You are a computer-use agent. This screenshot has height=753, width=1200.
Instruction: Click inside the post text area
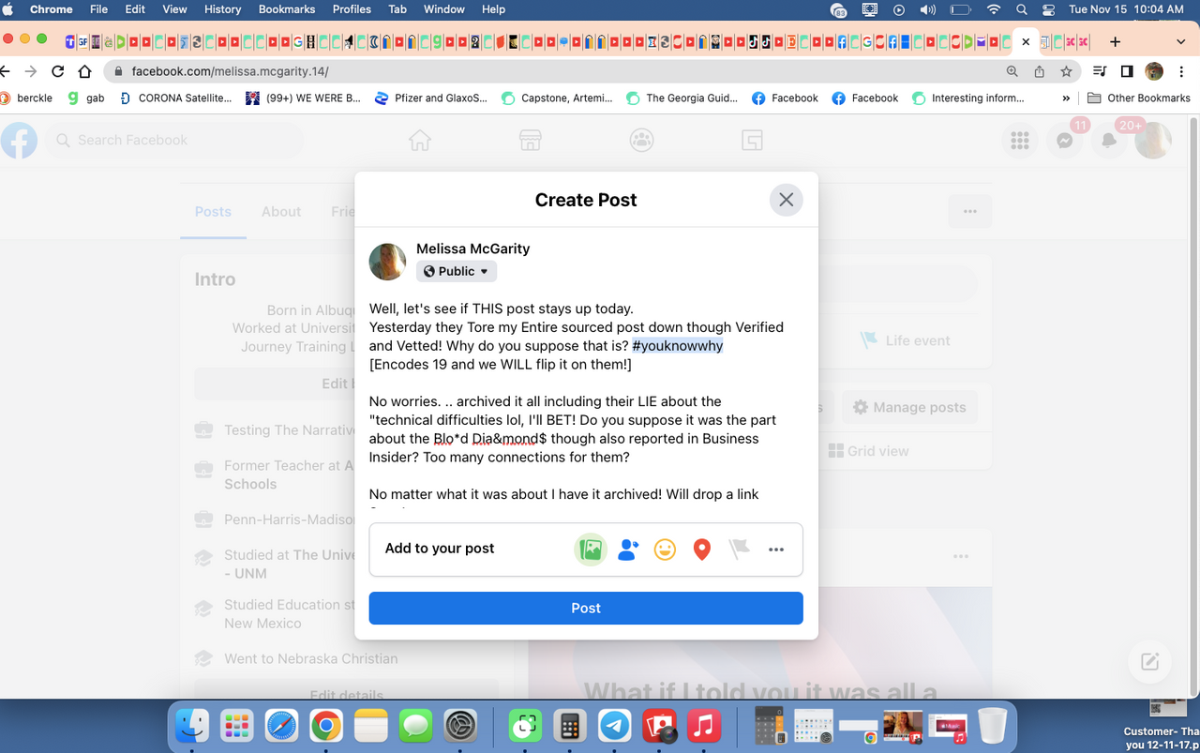[586, 403]
